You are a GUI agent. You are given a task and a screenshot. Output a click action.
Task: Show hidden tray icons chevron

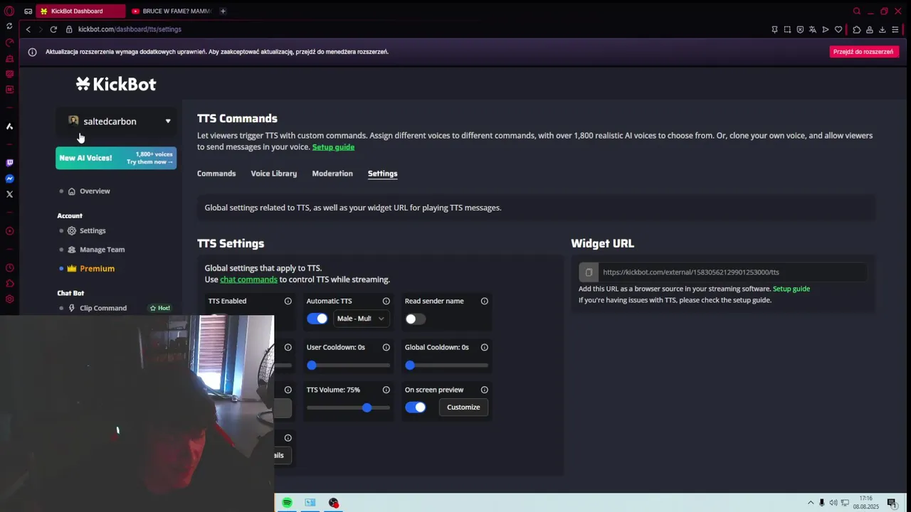[x=810, y=503]
